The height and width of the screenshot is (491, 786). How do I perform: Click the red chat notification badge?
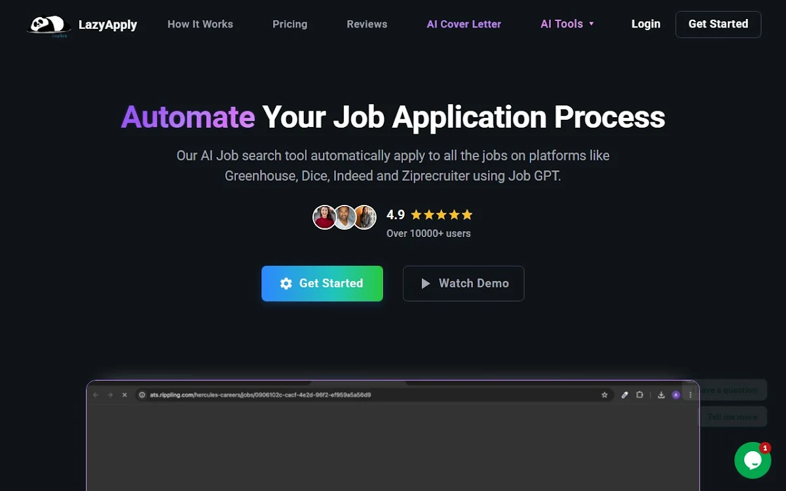click(x=764, y=448)
